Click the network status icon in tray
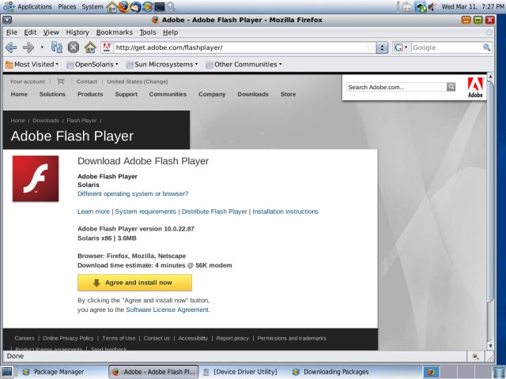 tap(421, 7)
